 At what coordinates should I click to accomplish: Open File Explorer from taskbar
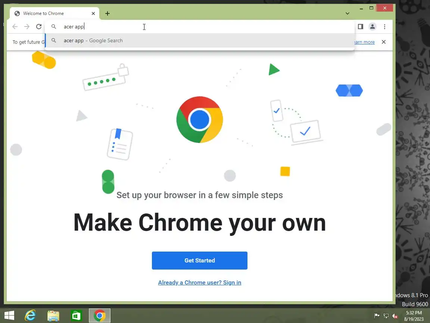tap(53, 316)
